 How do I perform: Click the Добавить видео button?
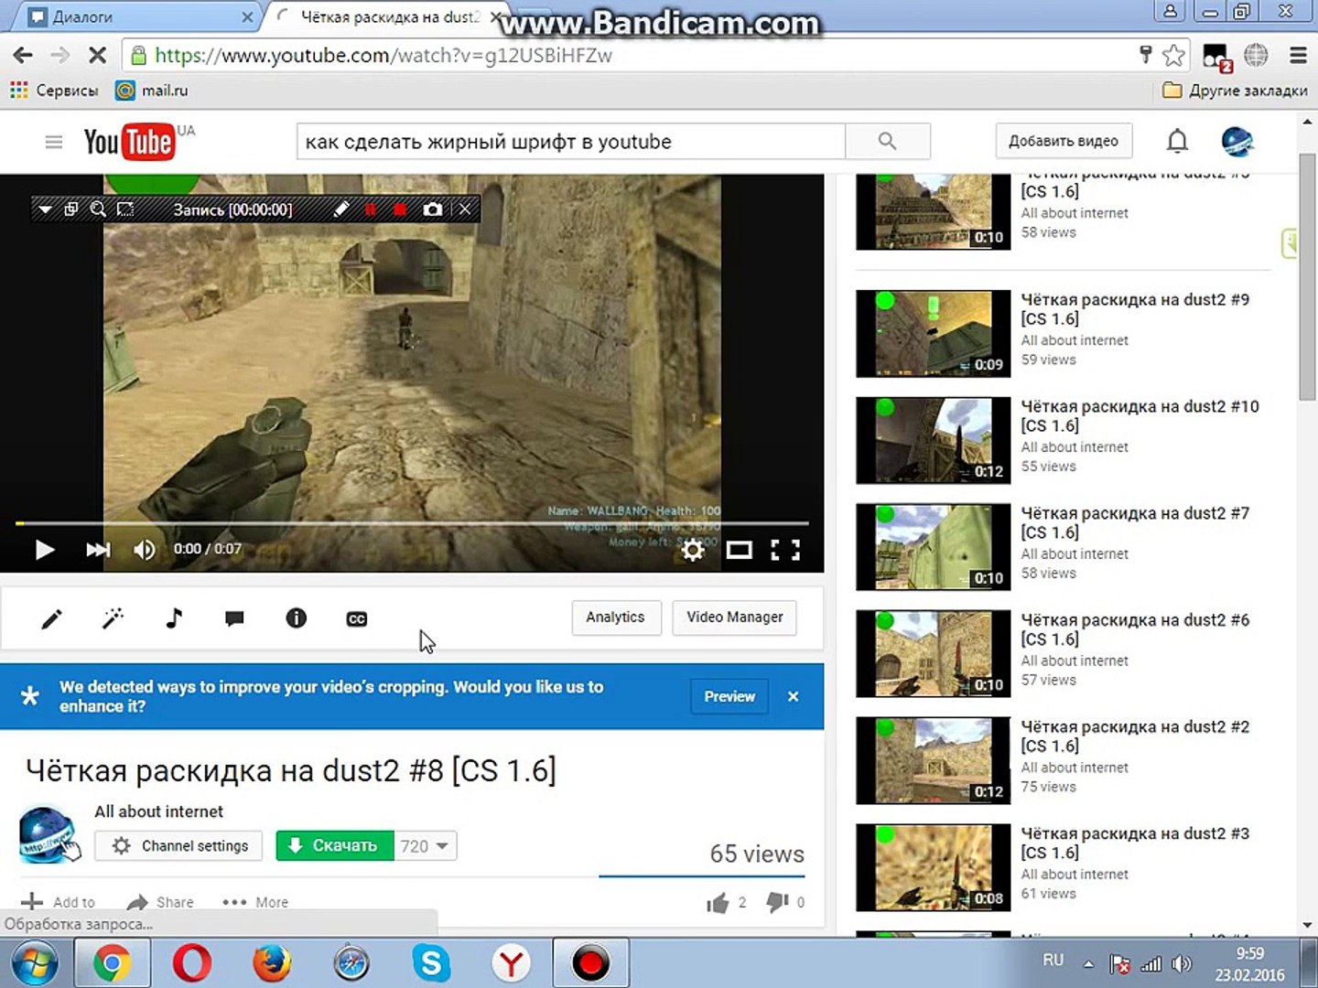[x=1064, y=141]
